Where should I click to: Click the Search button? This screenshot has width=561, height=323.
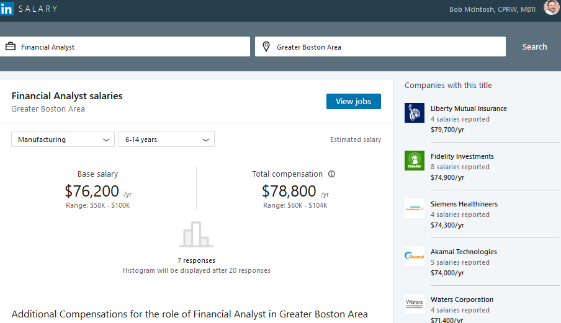tap(534, 46)
